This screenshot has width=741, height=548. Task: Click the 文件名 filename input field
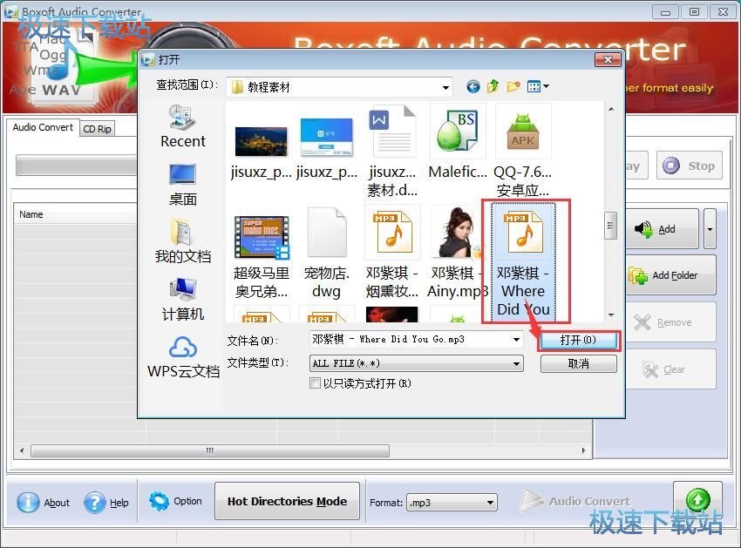click(411, 339)
